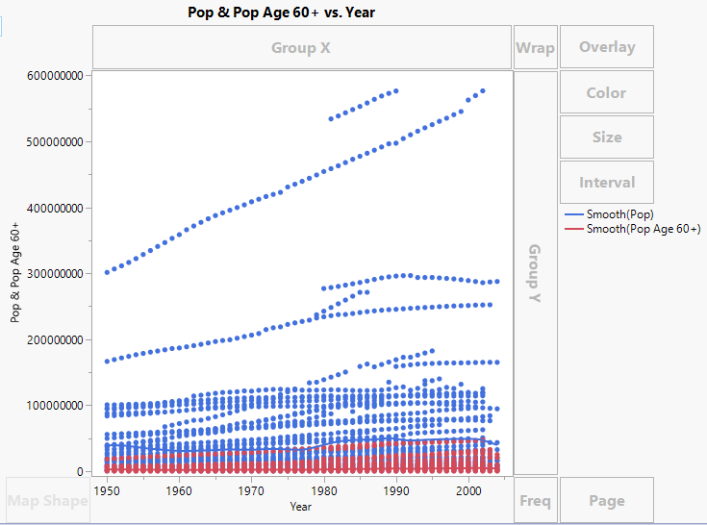Image resolution: width=707 pixels, height=525 pixels.
Task: Click the vertical Pop & Pop Age 60+ axis title
Action: pos(16,272)
